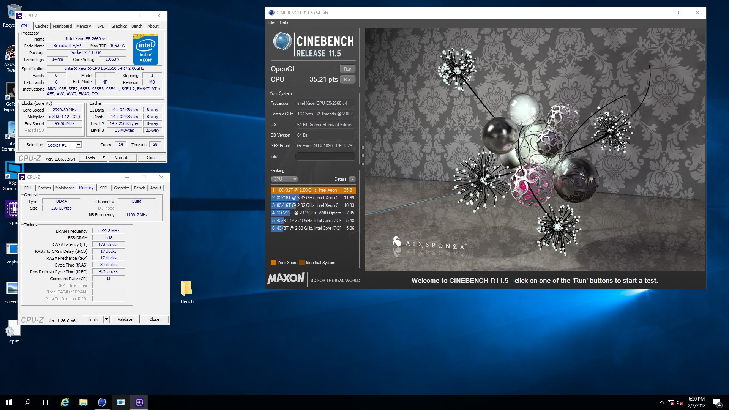This screenshot has height=410, width=729.
Task: Click the Cinebench logo sphere
Action: click(282, 41)
